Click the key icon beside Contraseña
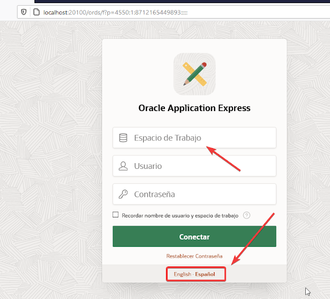This screenshot has width=330, height=299. (123, 195)
